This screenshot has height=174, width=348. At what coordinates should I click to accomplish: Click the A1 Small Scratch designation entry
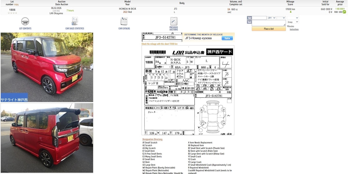150,143
